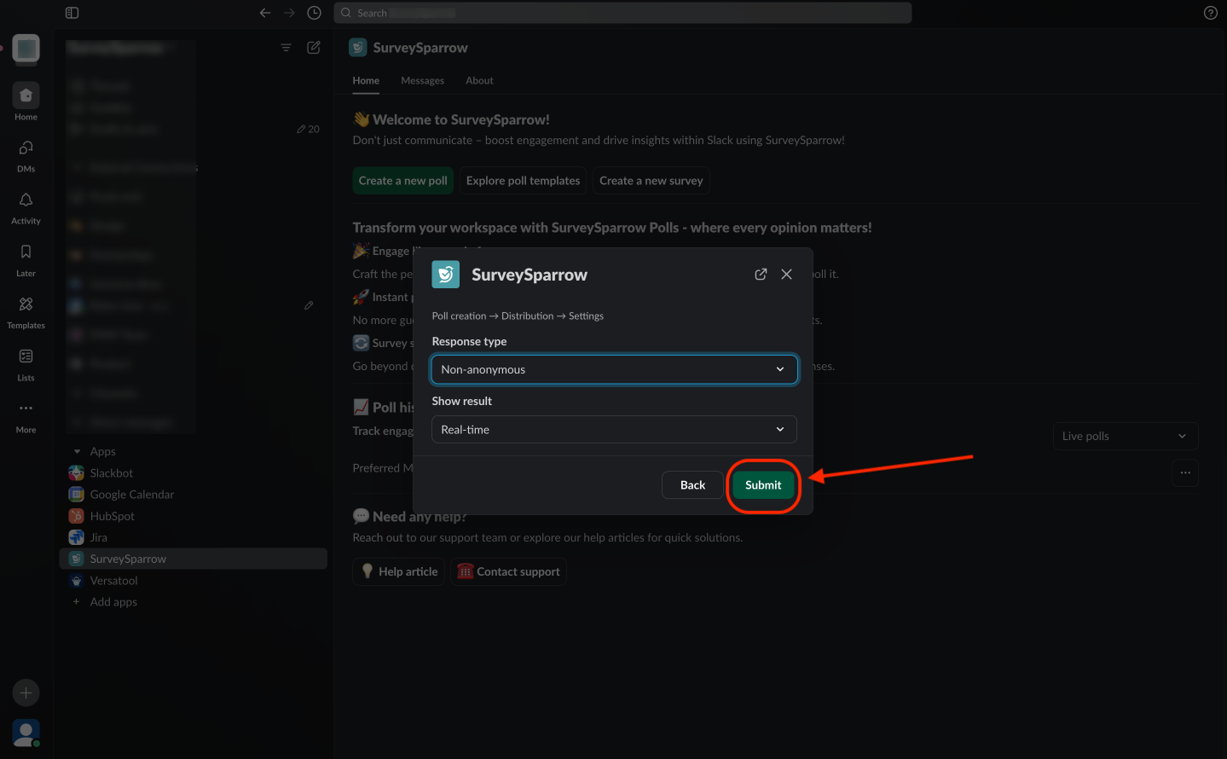The image size is (1227, 759).
Task: Open the Activity bell icon
Action: pos(26,206)
